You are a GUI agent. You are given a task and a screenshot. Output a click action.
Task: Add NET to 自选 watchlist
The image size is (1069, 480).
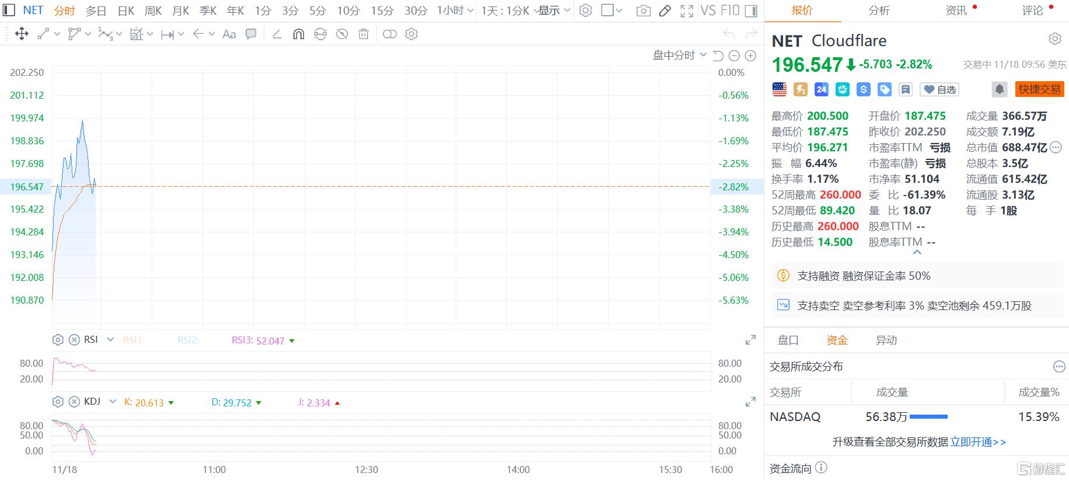pyautogui.click(x=939, y=89)
